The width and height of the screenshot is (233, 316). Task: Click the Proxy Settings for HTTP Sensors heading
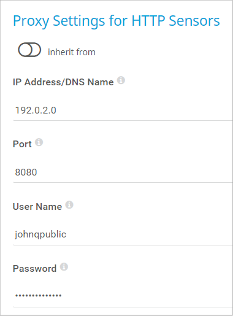pyautogui.click(x=116, y=21)
